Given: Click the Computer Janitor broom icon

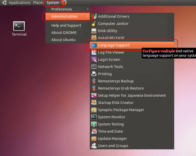Looking at the screenshot, I should click(94, 24).
